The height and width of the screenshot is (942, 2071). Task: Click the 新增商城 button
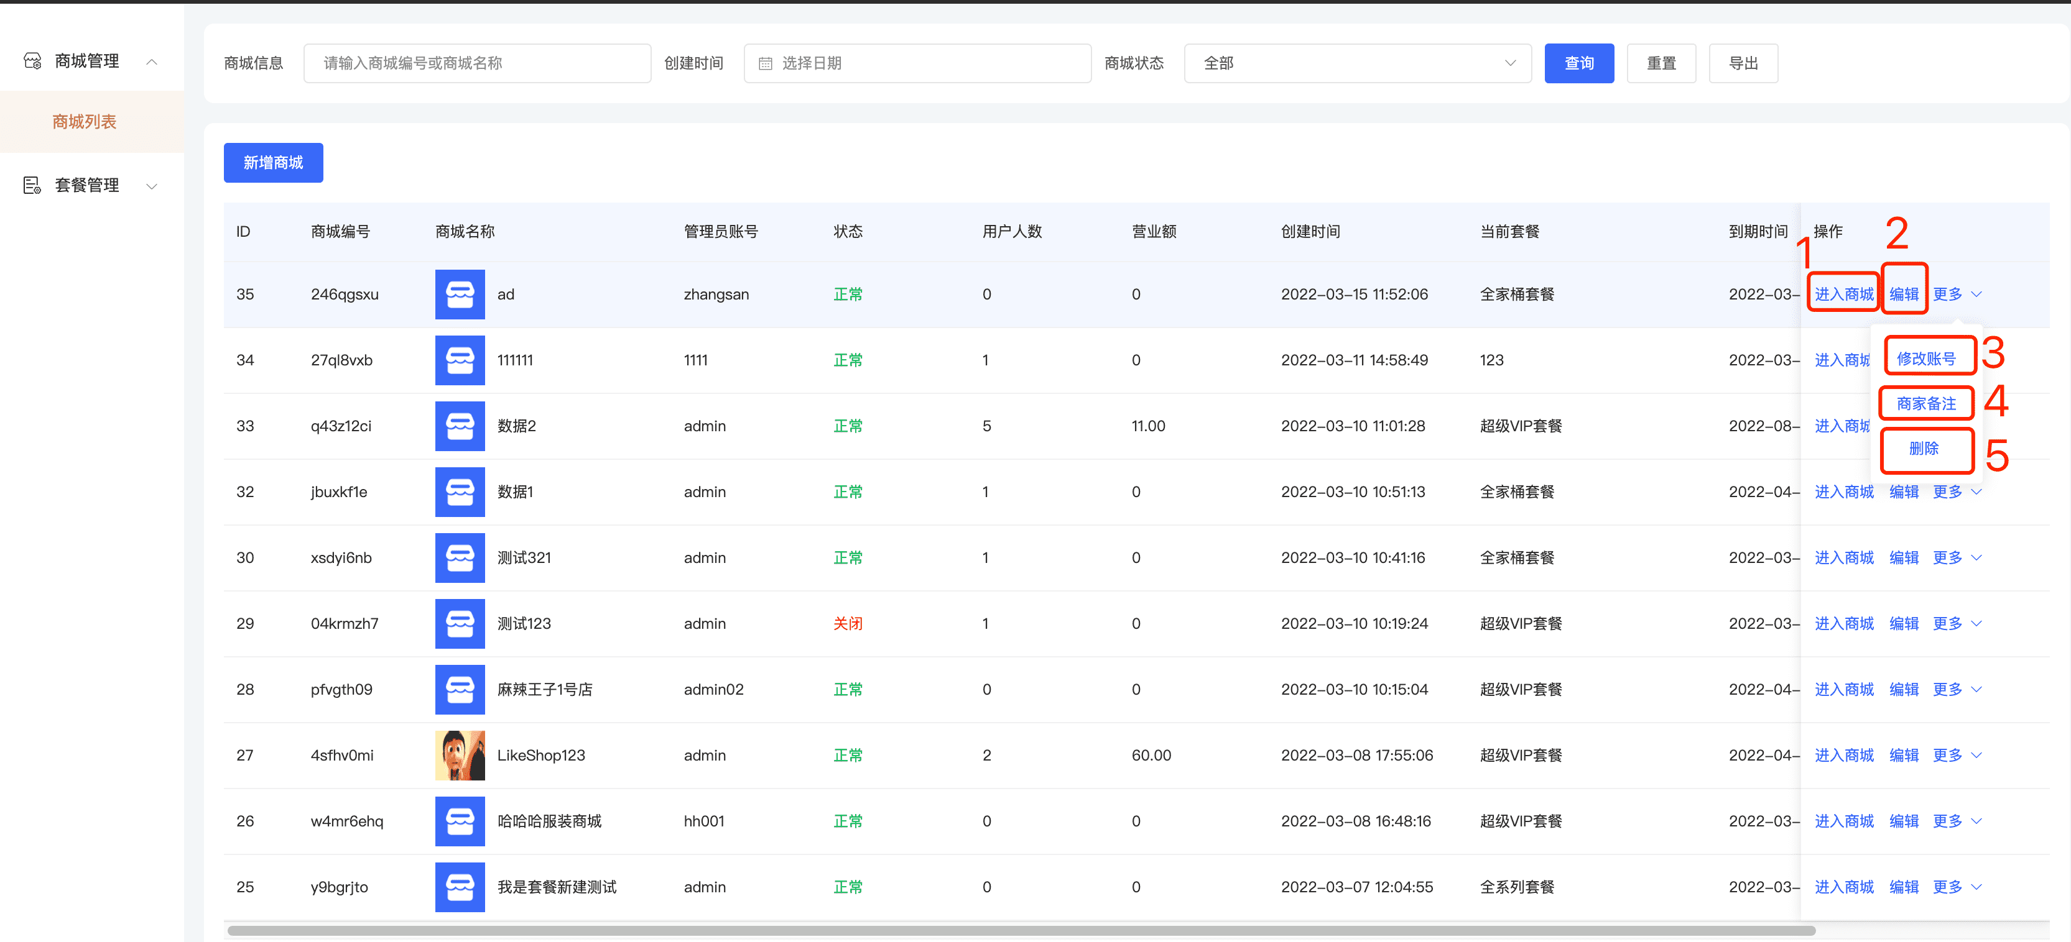[274, 163]
